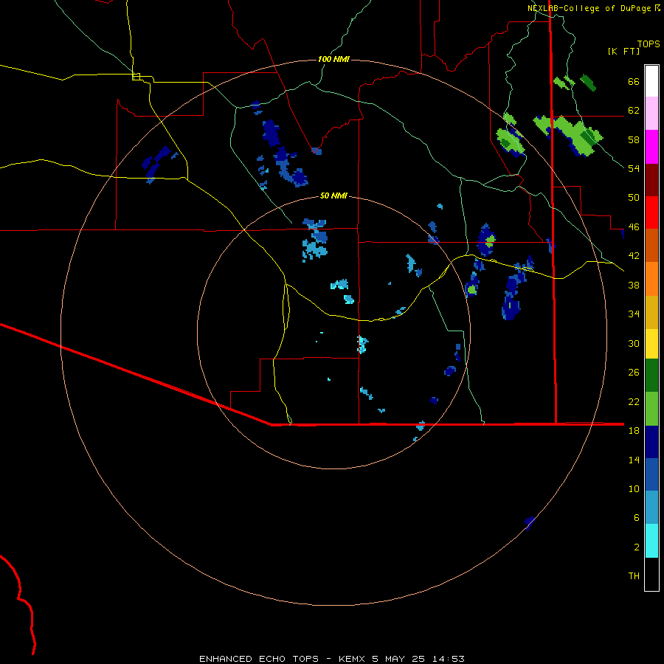Click the legend value "34"

tap(634, 314)
